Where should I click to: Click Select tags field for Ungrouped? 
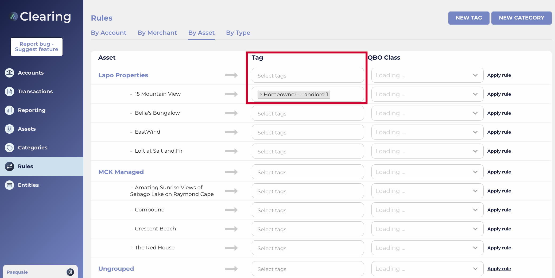point(308,269)
